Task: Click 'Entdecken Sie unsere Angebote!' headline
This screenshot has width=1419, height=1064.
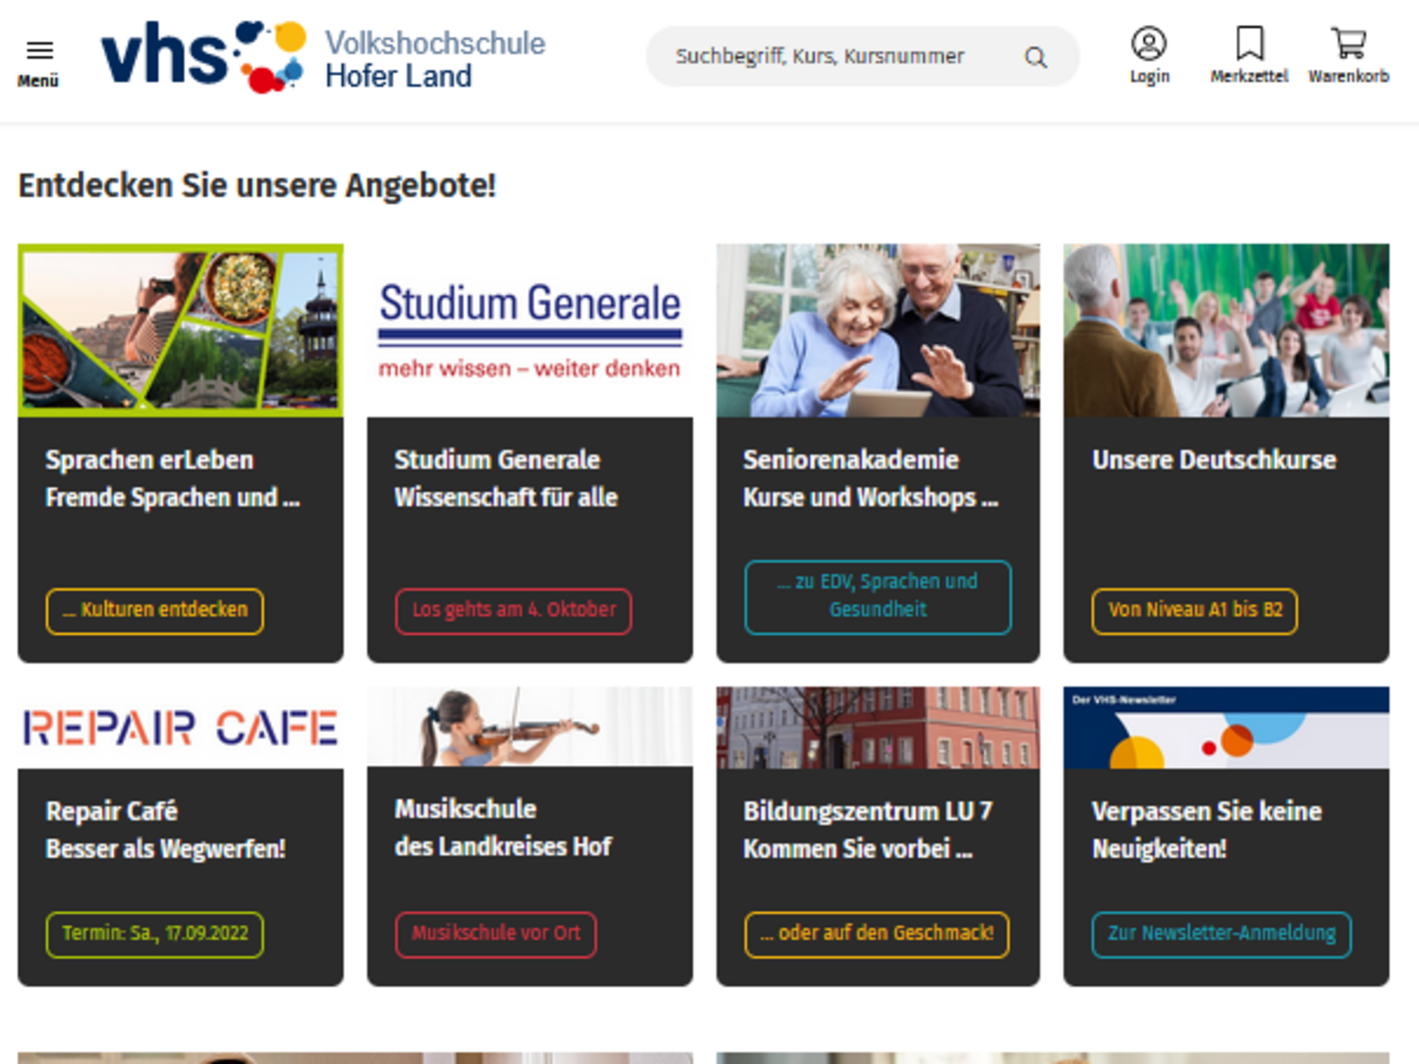Action: [x=257, y=186]
